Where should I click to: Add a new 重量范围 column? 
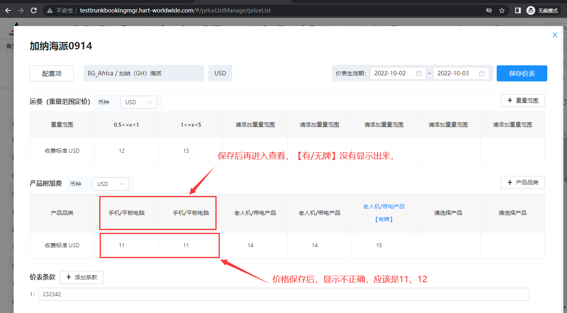[522, 101]
